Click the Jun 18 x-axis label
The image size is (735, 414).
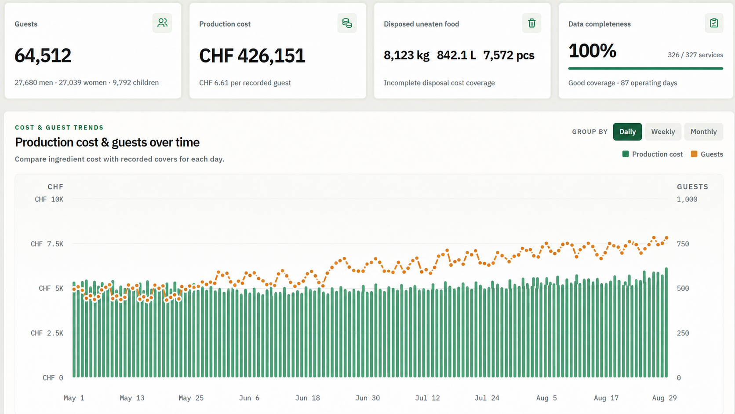tap(308, 398)
